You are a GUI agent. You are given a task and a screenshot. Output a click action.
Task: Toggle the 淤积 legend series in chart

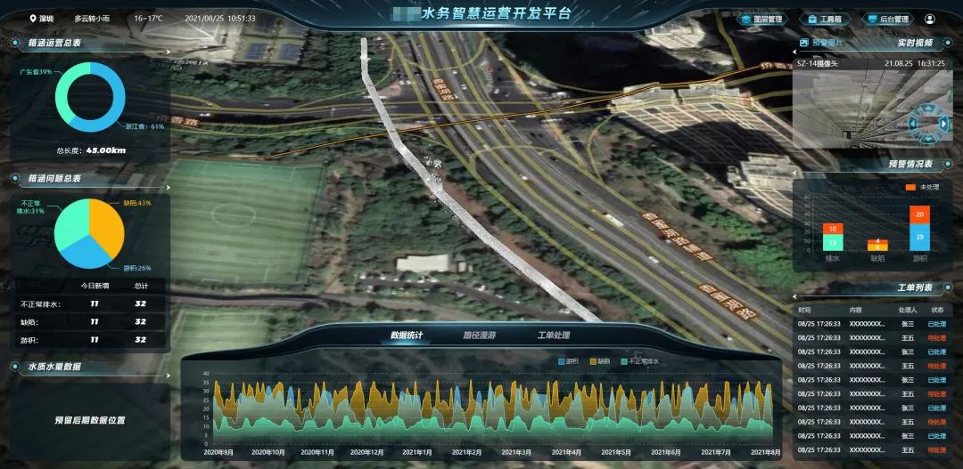(x=568, y=361)
